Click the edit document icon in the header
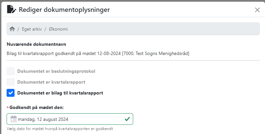This screenshot has height=134, width=265. coord(12,9)
